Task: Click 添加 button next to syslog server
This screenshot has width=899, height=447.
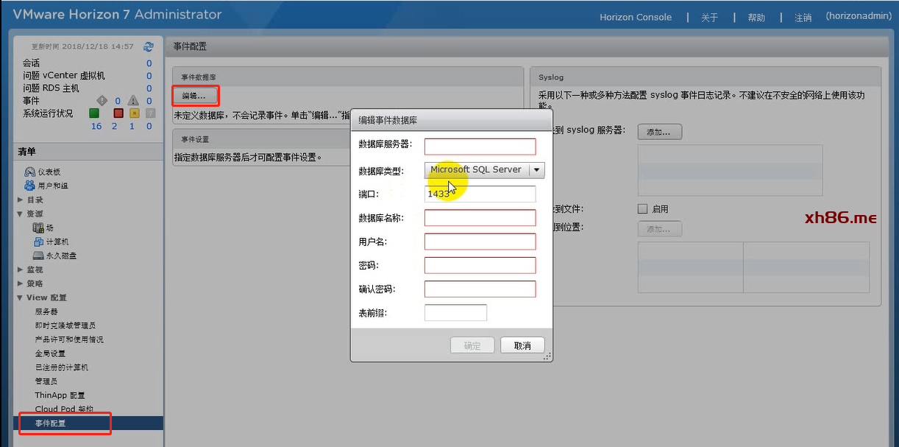Action: pyautogui.click(x=659, y=132)
